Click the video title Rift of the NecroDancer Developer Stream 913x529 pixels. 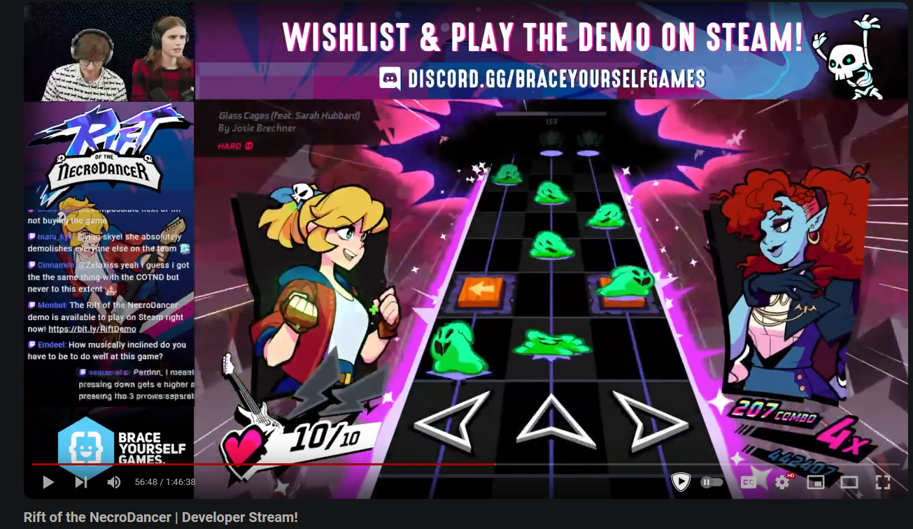coord(161,518)
